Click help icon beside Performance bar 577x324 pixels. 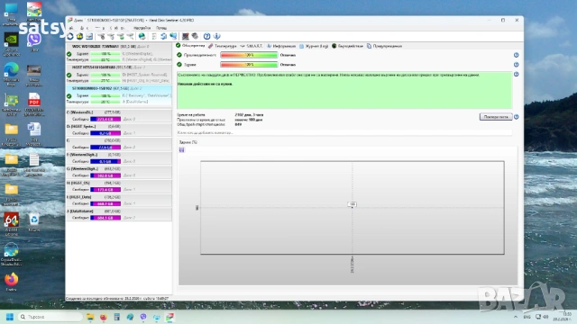[x=516, y=55]
